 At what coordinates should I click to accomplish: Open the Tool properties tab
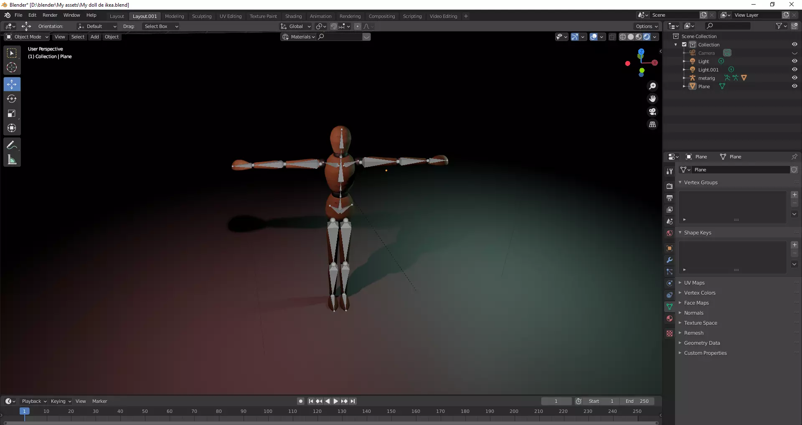click(670, 171)
